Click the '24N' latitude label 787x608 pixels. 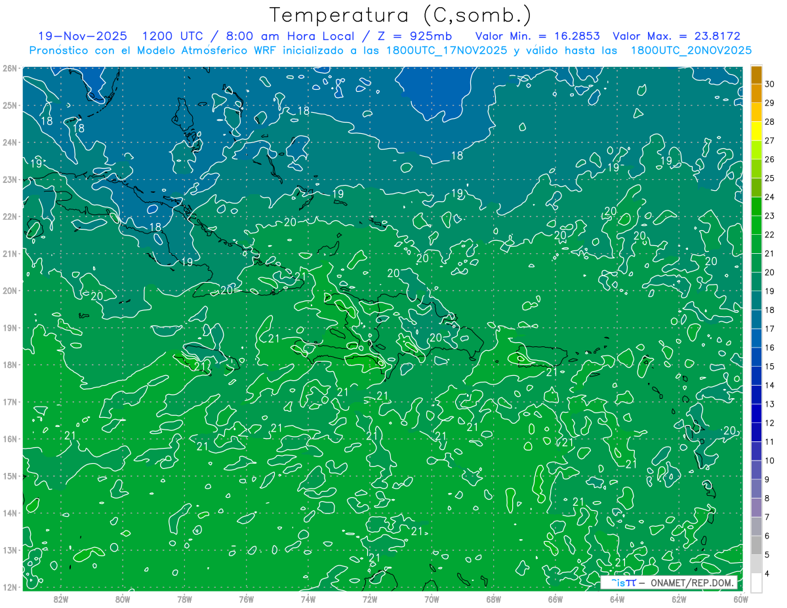pyautogui.click(x=9, y=142)
